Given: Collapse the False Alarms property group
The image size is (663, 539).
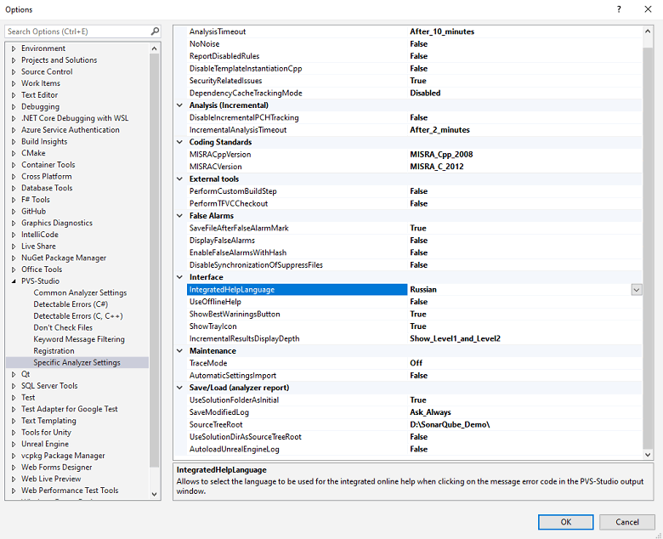Looking at the screenshot, I should pyautogui.click(x=179, y=216).
